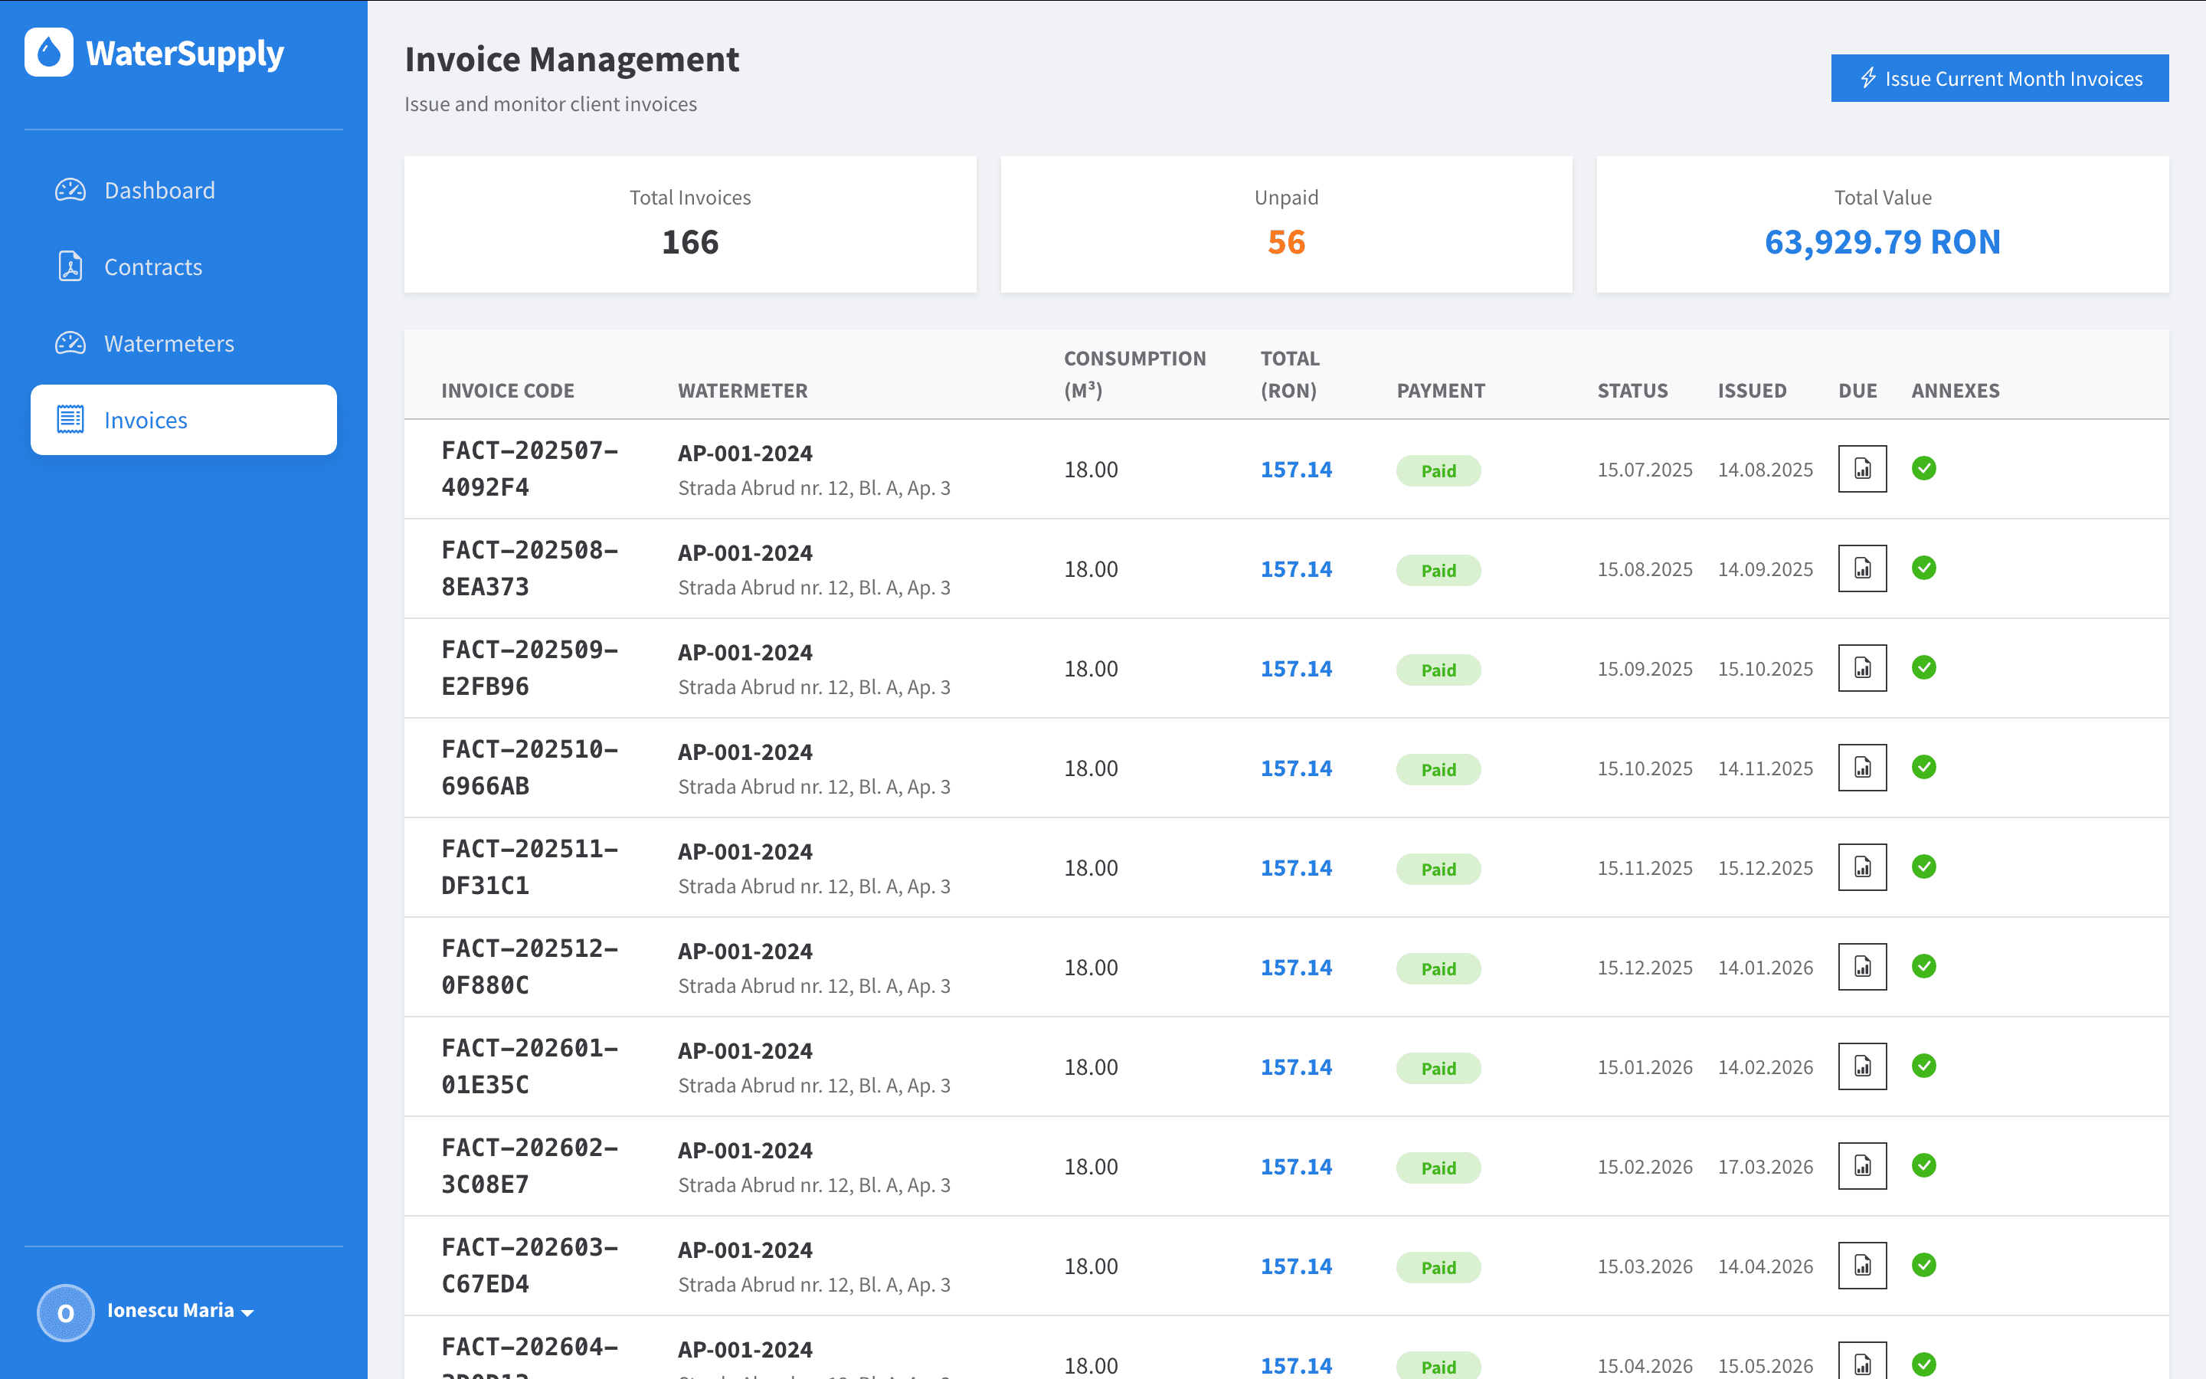Click Paid badge for FACT-202602-3C08E7

pos(1438,1168)
